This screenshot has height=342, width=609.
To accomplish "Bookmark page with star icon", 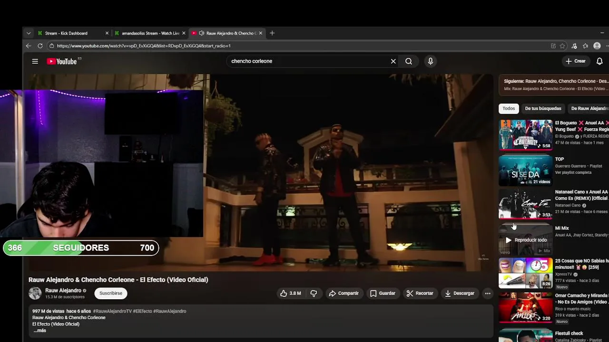I will click(x=562, y=46).
